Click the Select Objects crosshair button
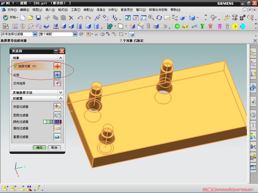The height and width of the screenshot is (193, 258). pyautogui.click(x=57, y=66)
